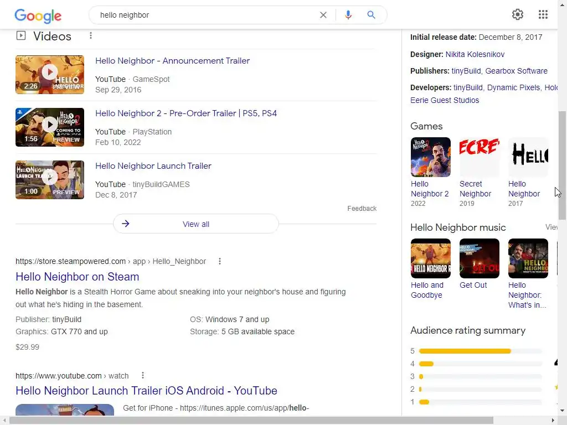567x425 pixels.
Task: Open the Google apps grid
Action: [543, 14]
